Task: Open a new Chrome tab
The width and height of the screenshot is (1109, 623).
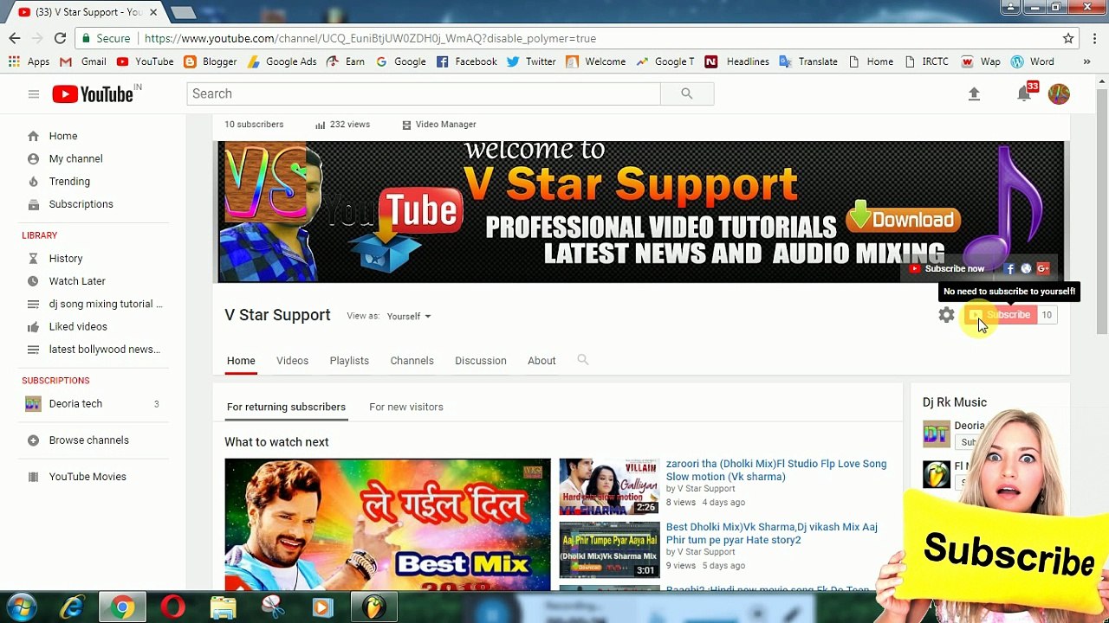Action: (183, 12)
